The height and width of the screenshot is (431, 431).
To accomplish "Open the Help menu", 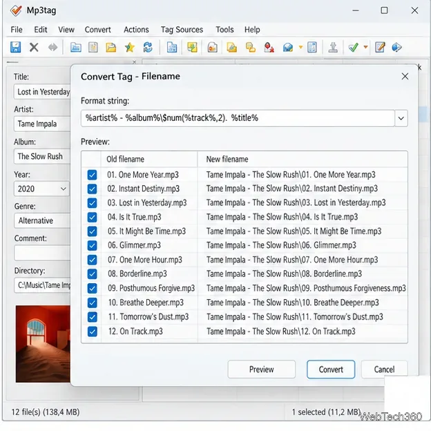I will [252, 30].
